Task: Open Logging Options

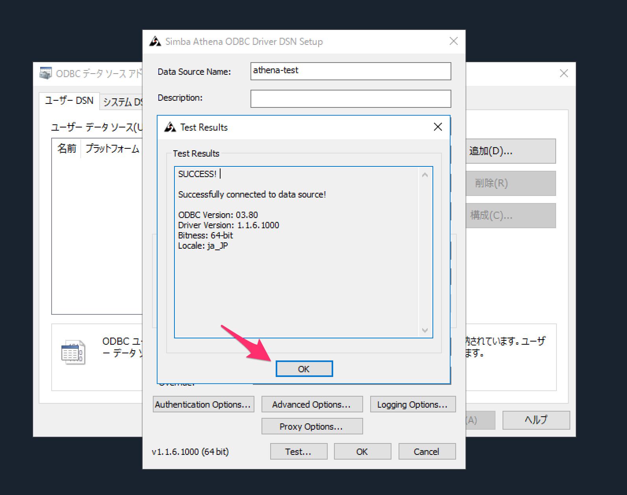Action: pyautogui.click(x=413, y=404)
